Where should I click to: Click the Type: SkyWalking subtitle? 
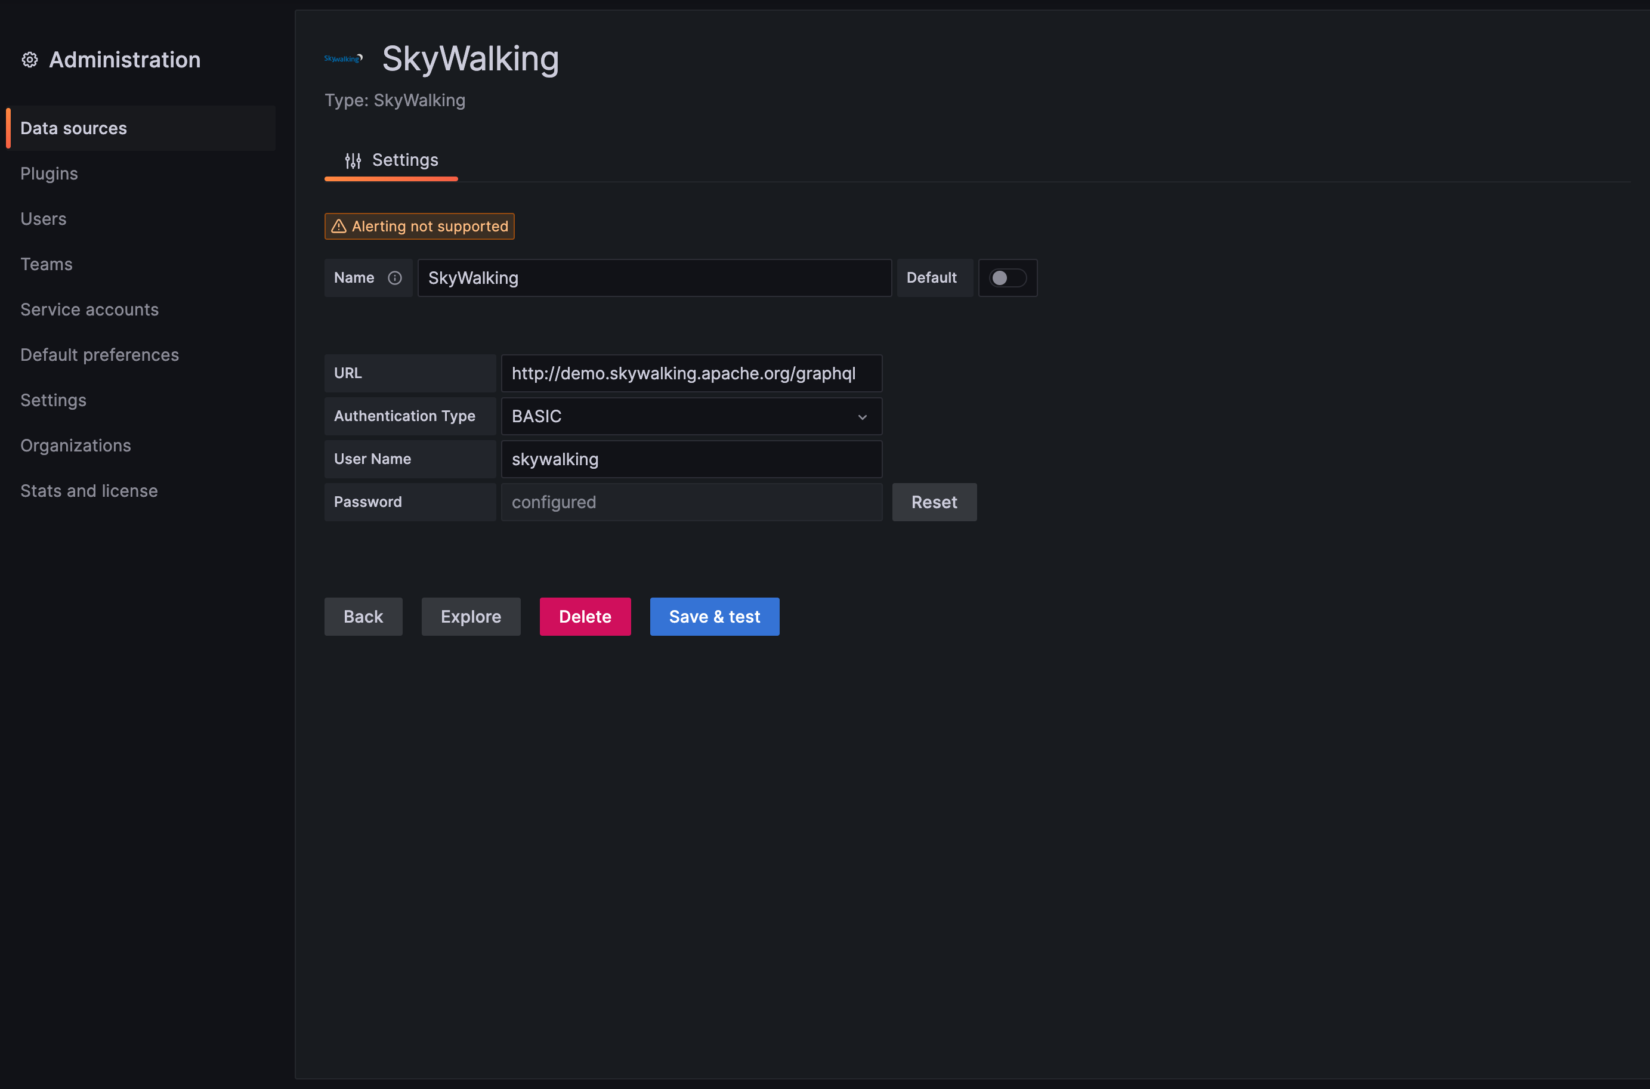pos(395,101)
